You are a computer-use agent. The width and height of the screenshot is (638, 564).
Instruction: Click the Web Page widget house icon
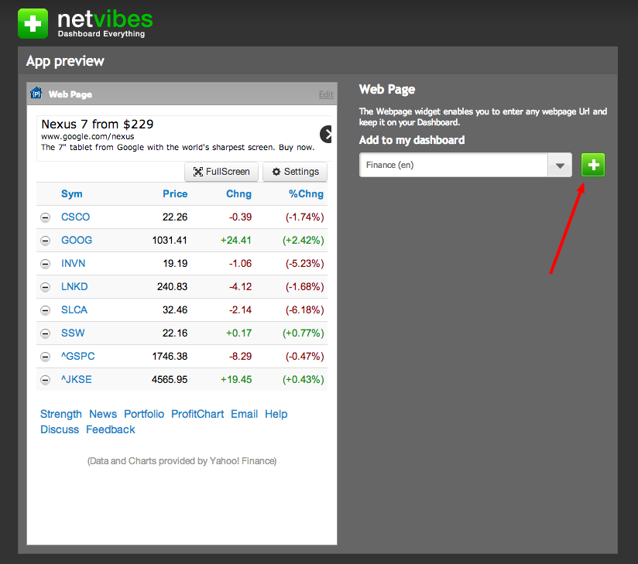[x=36, y=93]
